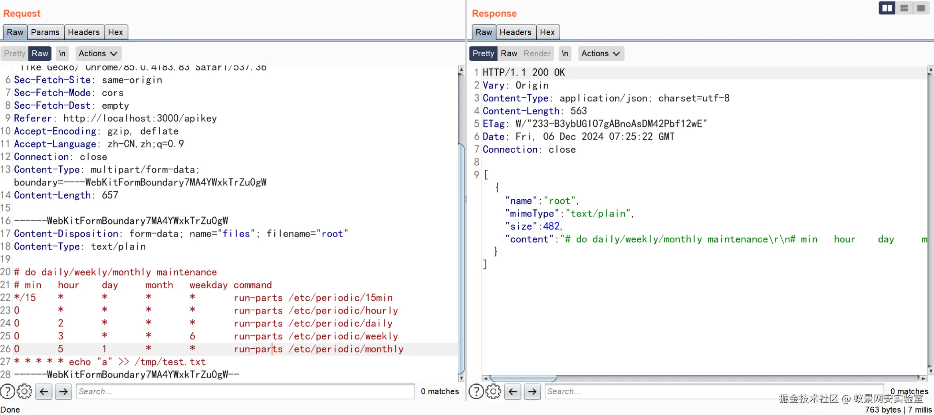The width and height of the screenshot is (934, 415).
Task: Click the "mimeType" JSON line
Action: [x=570, y=214]
